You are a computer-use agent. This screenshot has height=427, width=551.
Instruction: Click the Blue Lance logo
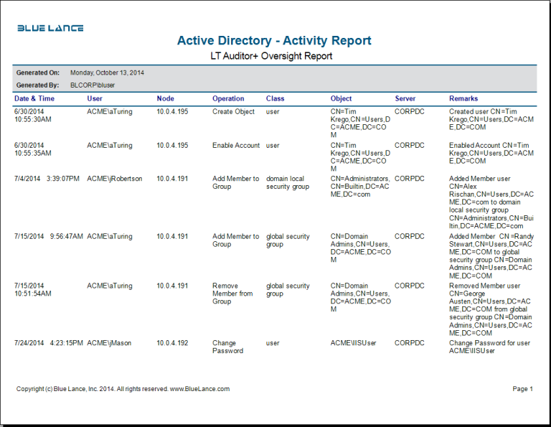[x=50, y=28]
